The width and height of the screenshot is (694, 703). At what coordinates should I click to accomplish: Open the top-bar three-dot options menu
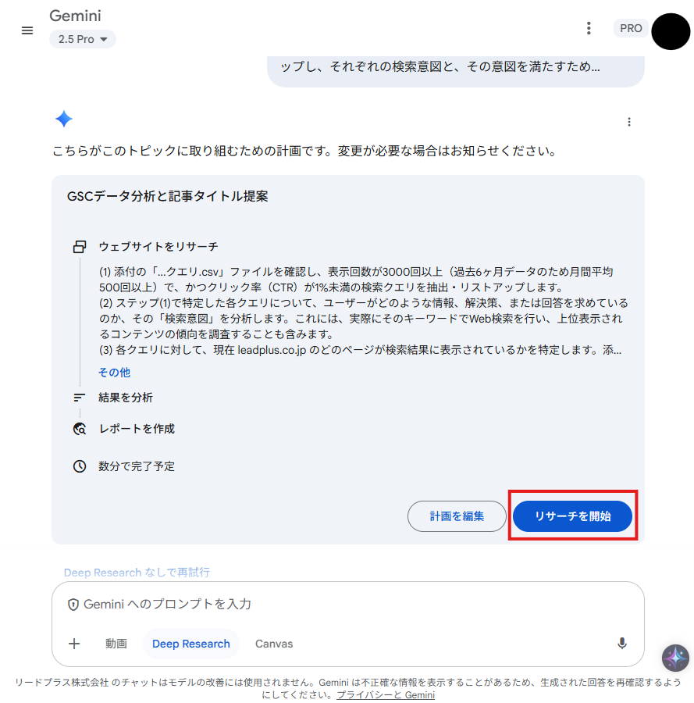(589, 28)
